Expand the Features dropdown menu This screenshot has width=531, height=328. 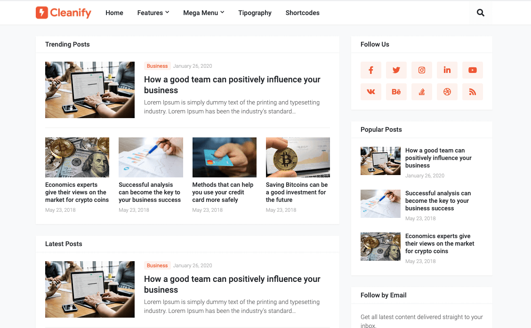click(153, 13)
